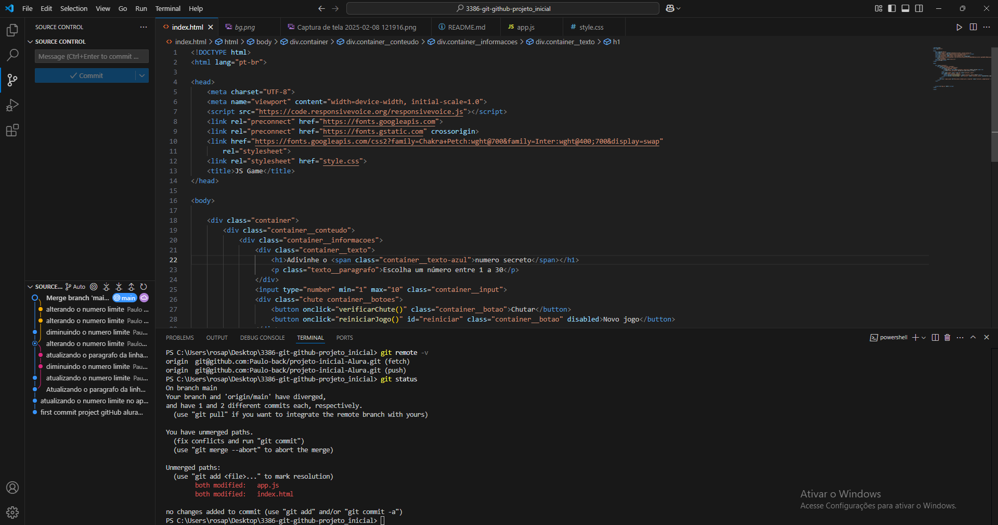
Task: Open terminal panel more actions ellipsis
Action: coord(960,338)
